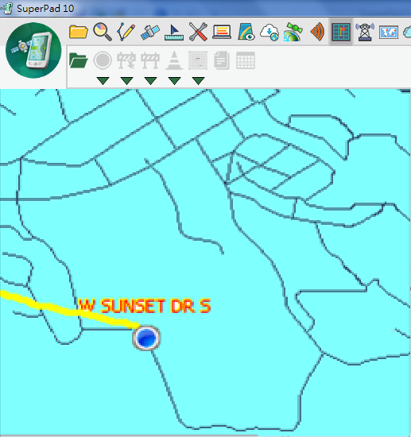This screenshot has height=437, width=411.
Task: Click the laptop display icon
Action: [x=222, y=32]
